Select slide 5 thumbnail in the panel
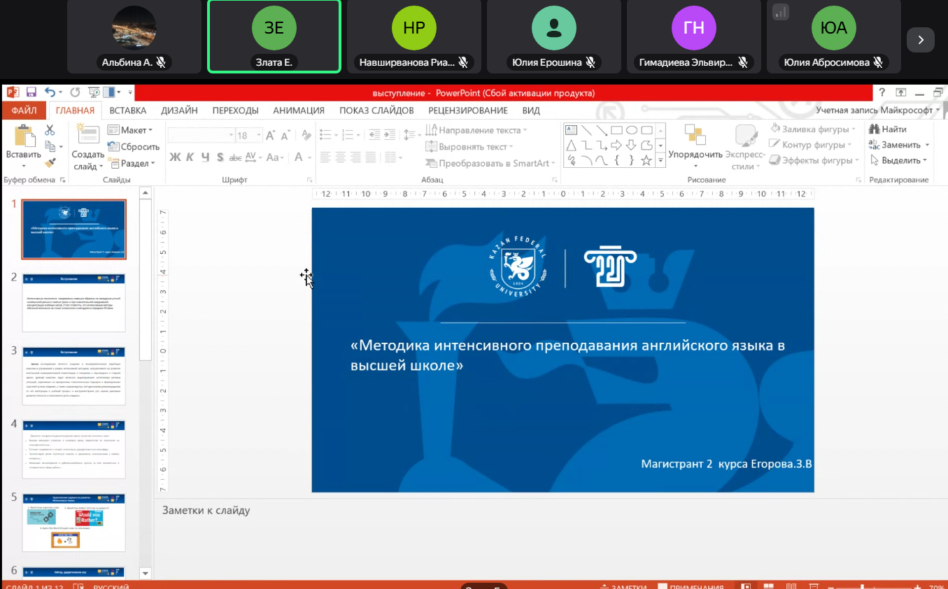Screen dimensions: 948x589 pos(74,522)
